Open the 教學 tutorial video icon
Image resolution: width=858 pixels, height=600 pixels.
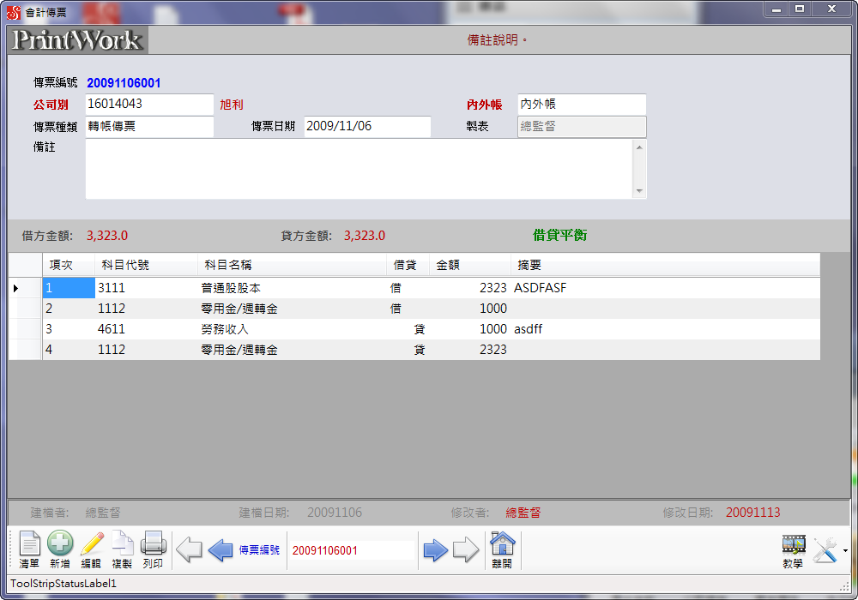[x=794, y=549]
